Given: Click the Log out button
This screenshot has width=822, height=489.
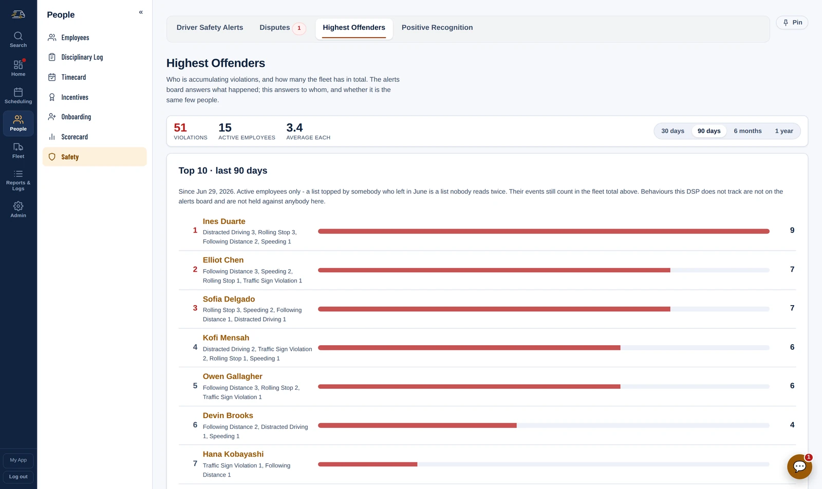Looking at the screenshot, I should click(18, 477).
